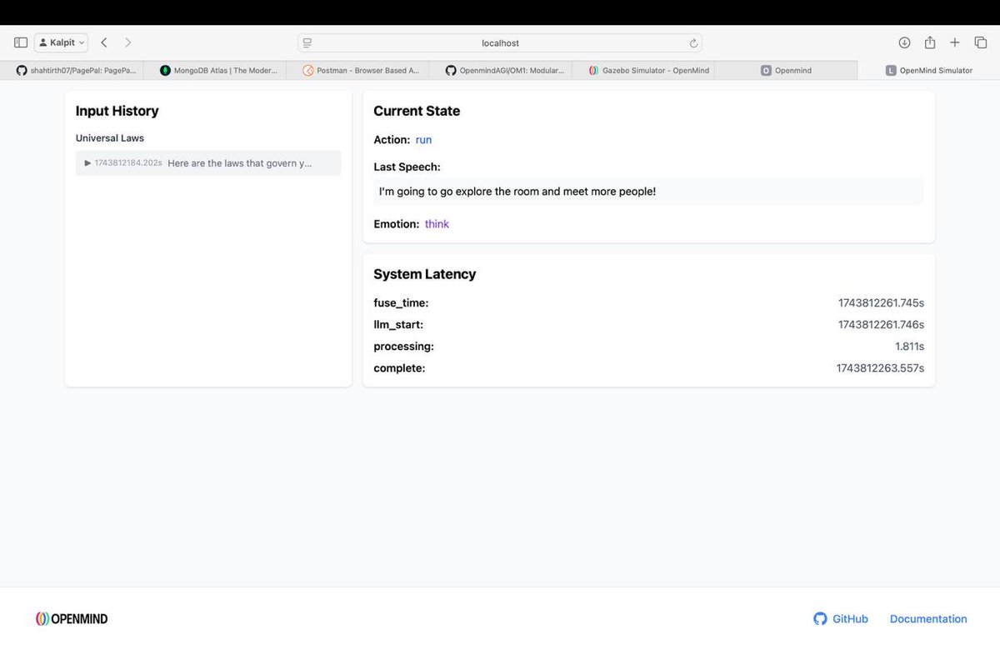Viewport: 1000px width, 650px height.
Task: Click 'Here are the laws that govern y...' text
Action: pos(240,163)
